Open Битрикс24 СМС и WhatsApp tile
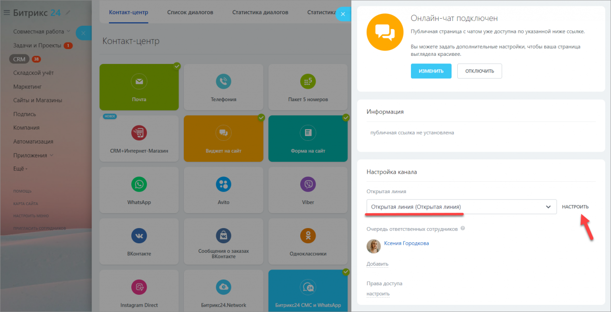611x312 pixels. click(x=308, y=291)
